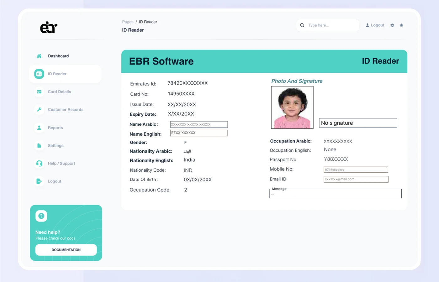Click the question mark icon in help panel

click(x=41, y=216)
